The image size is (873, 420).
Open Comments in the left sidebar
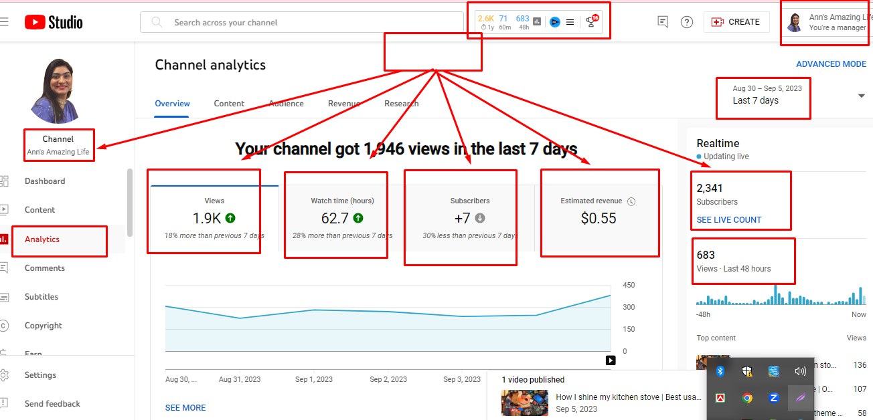coord(45,268)
